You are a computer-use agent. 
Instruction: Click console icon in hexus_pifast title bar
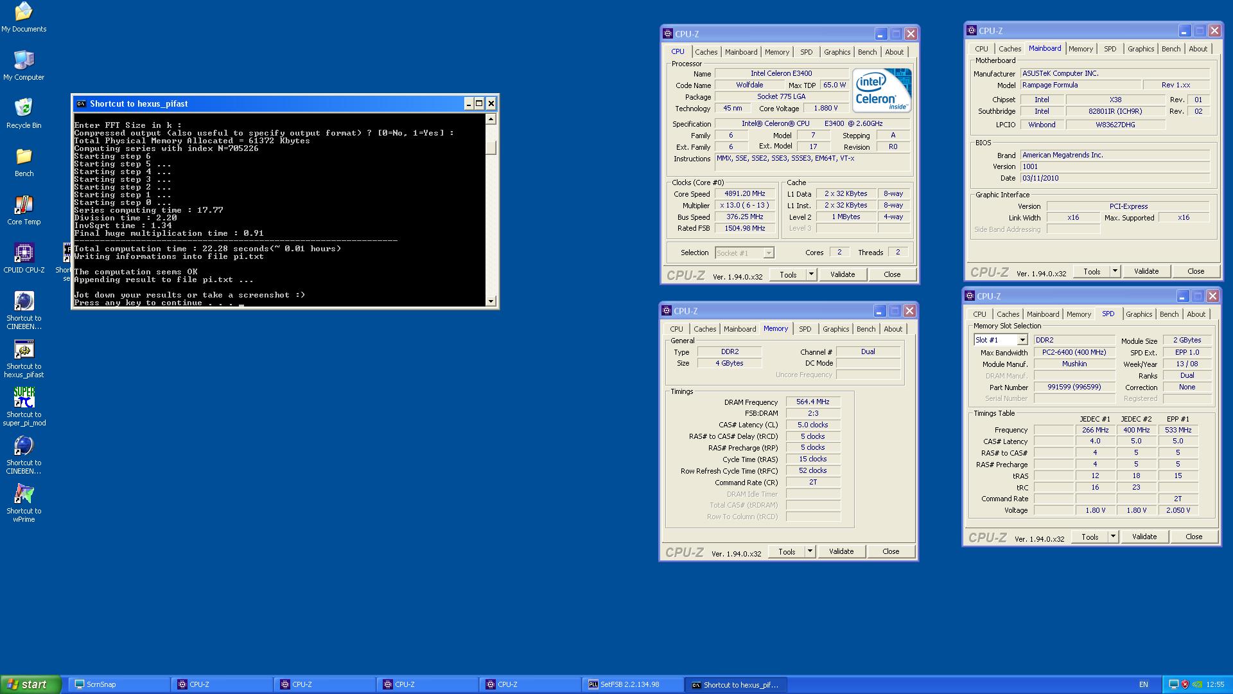[x=81, y=103]
